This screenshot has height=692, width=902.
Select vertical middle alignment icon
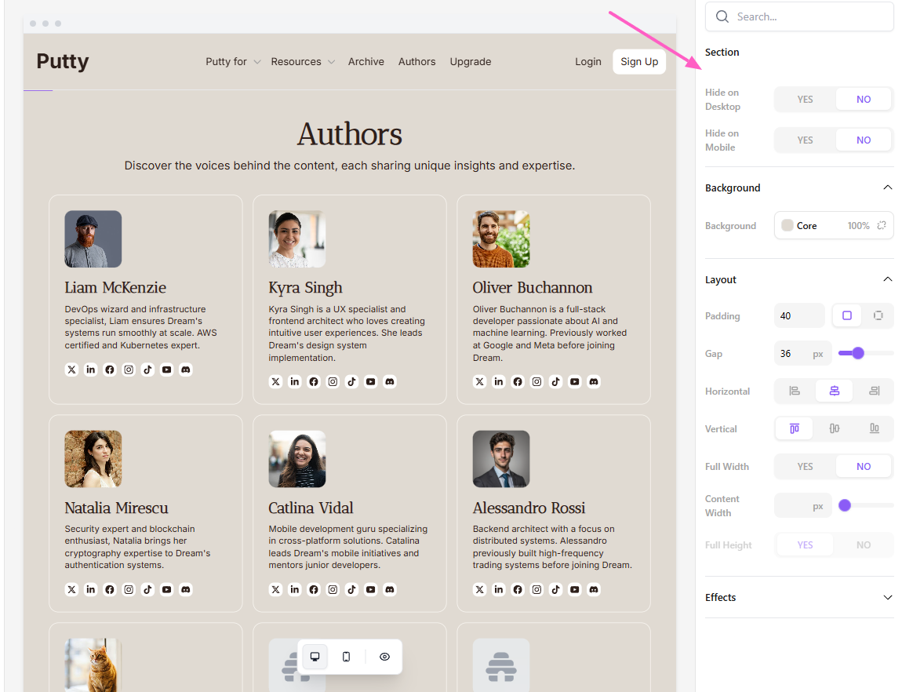pyautogui.click(x=834, y=428)
